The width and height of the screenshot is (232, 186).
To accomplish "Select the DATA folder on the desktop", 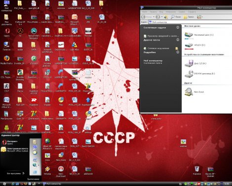I will [34, 46].
